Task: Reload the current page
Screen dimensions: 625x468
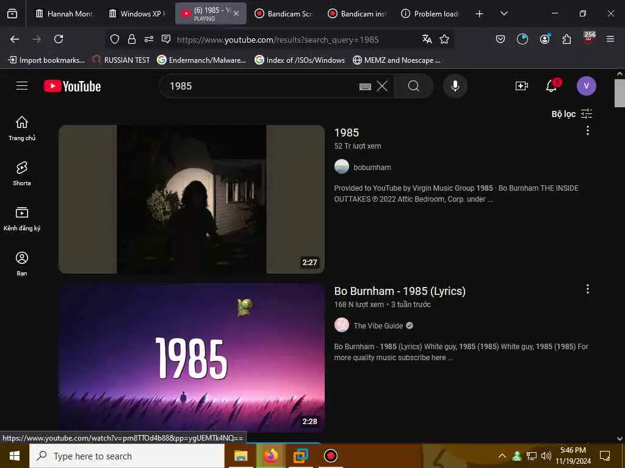Action: [59, 39]
